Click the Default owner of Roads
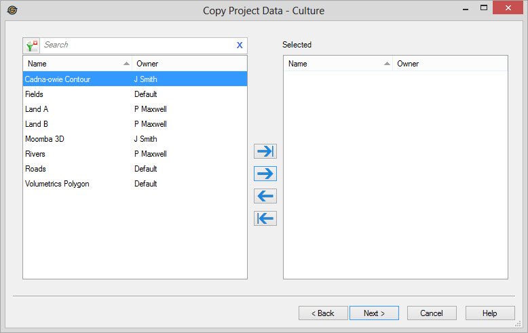The image size is (528, 333). [x=146, y=168]
